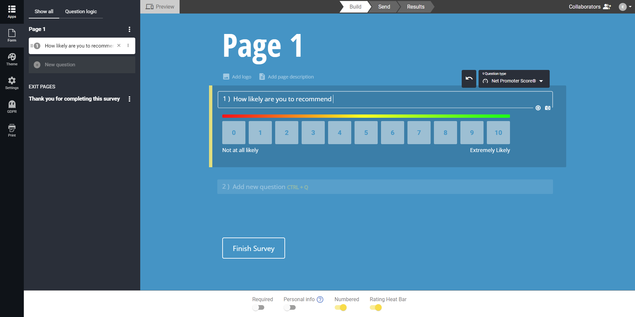
Task: Go to the Results step
Action: tap(415, 7)
